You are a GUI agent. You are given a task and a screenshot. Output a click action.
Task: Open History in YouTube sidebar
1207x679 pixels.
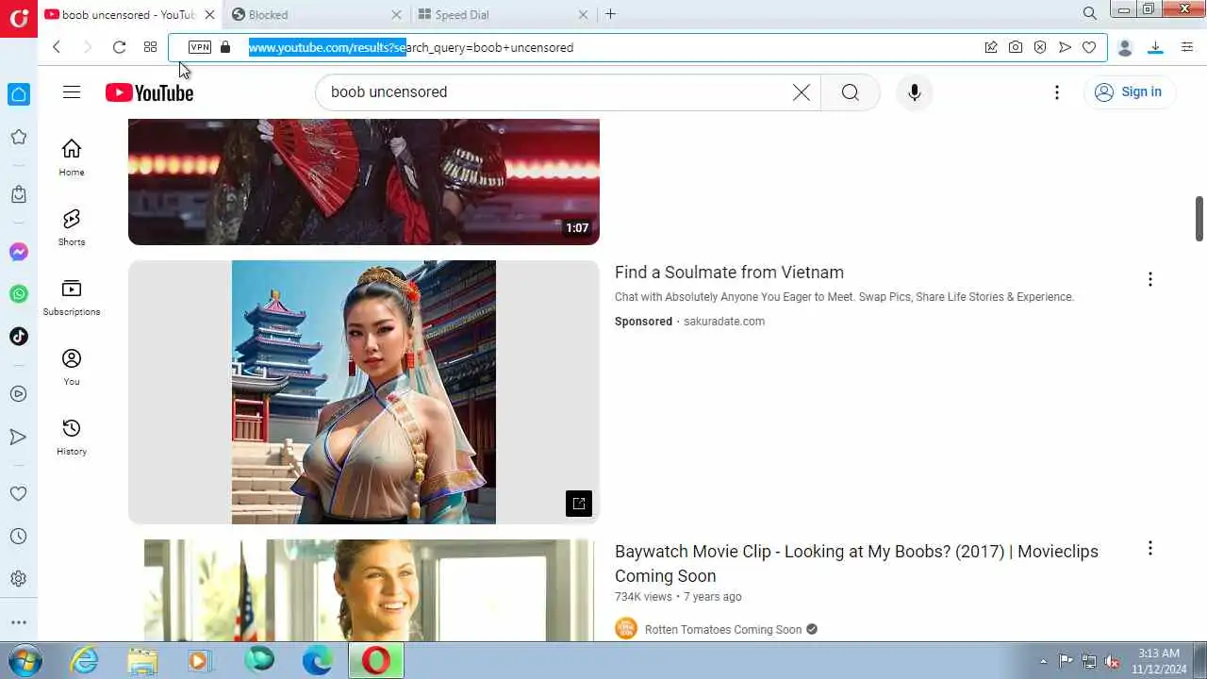(x=72, y=437)
